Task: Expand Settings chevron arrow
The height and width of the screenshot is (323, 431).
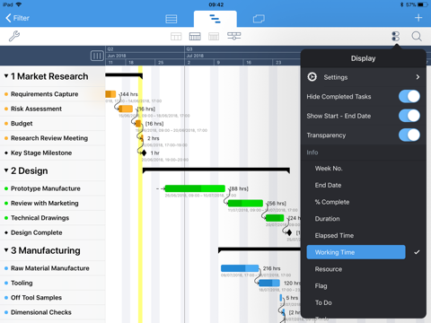Action: coord(418,77)
